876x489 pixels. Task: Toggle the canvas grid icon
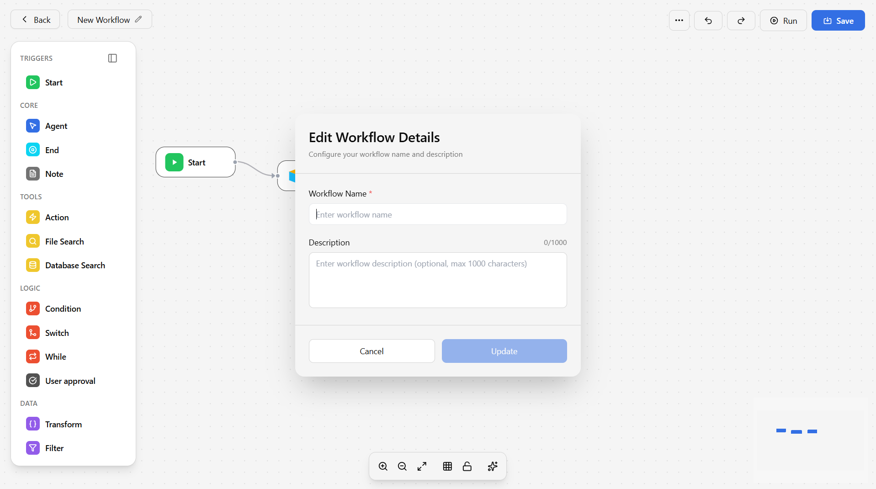(x=447, y=466)
